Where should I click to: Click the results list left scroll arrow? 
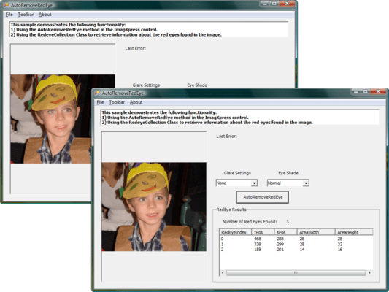click(223, 272)
